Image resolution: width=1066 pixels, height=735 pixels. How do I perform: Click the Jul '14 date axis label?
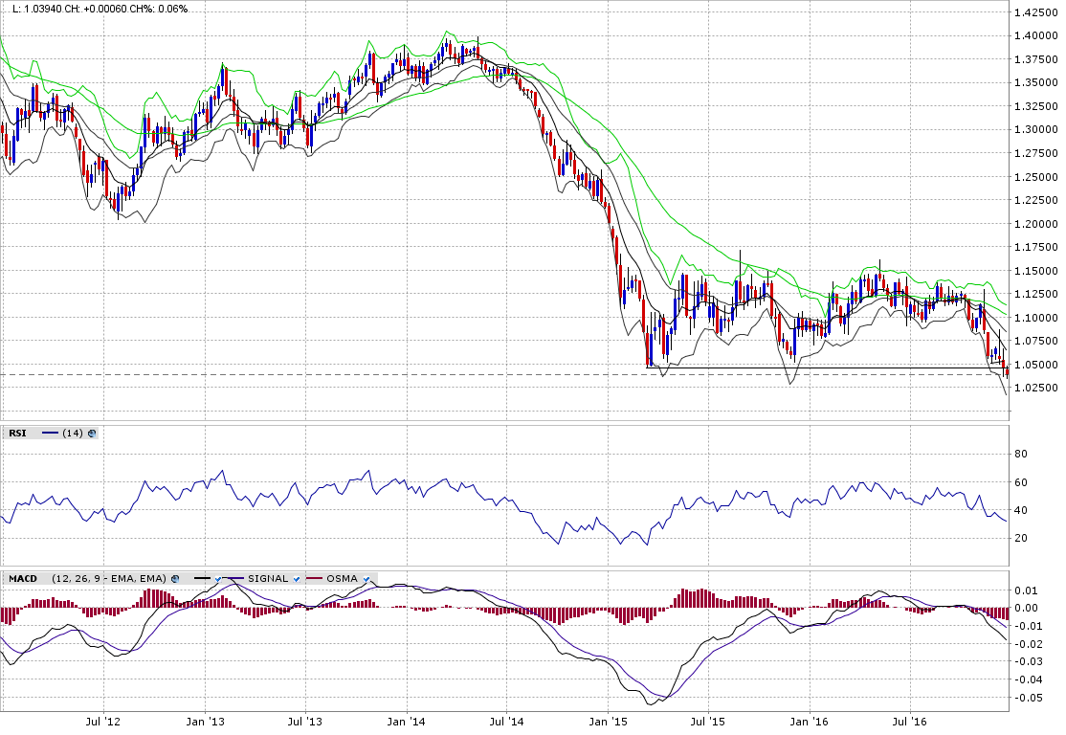pos(507,722)
